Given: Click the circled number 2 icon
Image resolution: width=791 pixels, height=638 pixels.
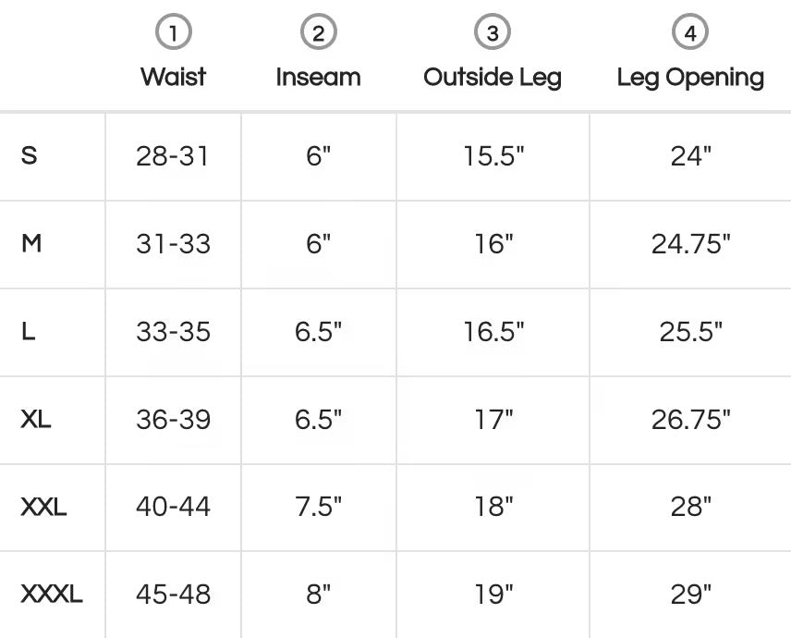Looking at the screenshot, I should pyautogui.click(x=318, y=34).
